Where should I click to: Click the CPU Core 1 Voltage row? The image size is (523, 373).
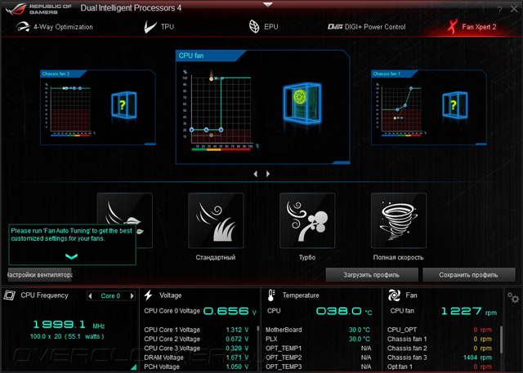click(x=196, y=330)
